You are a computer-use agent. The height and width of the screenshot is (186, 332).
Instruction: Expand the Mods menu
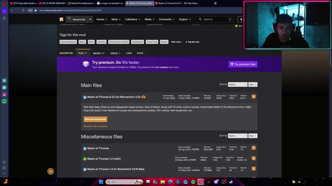116,19
